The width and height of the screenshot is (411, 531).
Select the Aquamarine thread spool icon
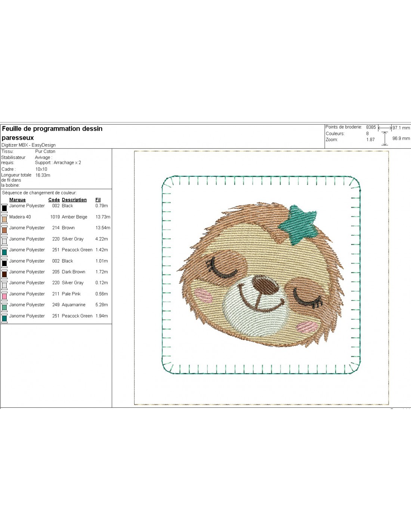[x=4, y=307]
